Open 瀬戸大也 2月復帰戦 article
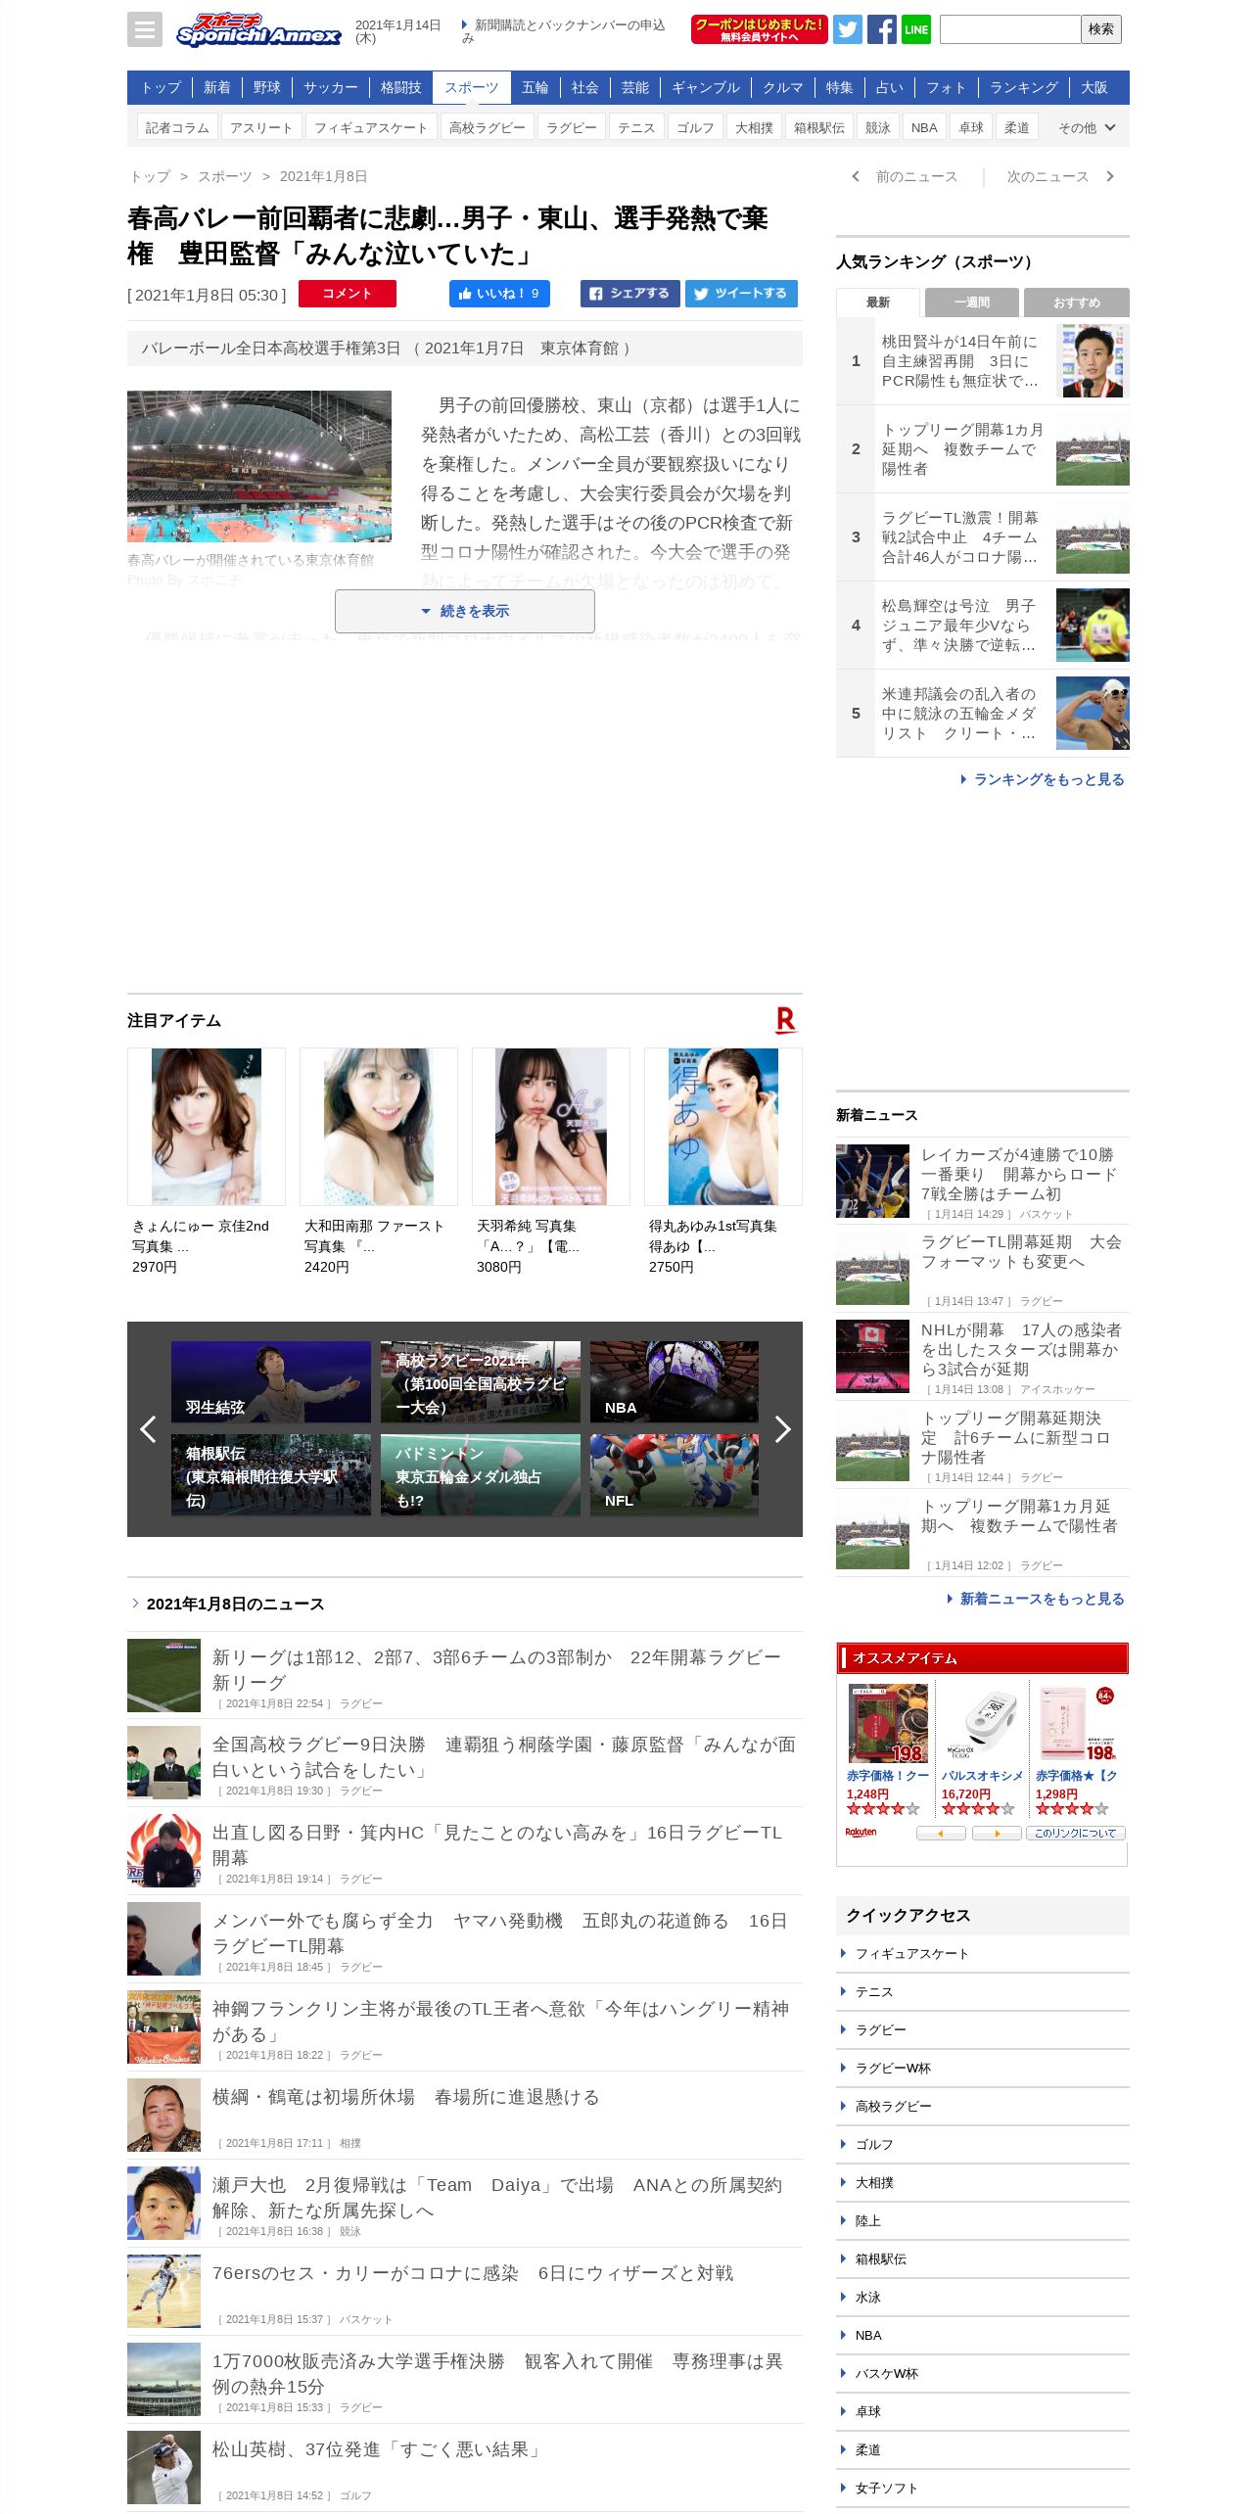 coord(465,2203)
